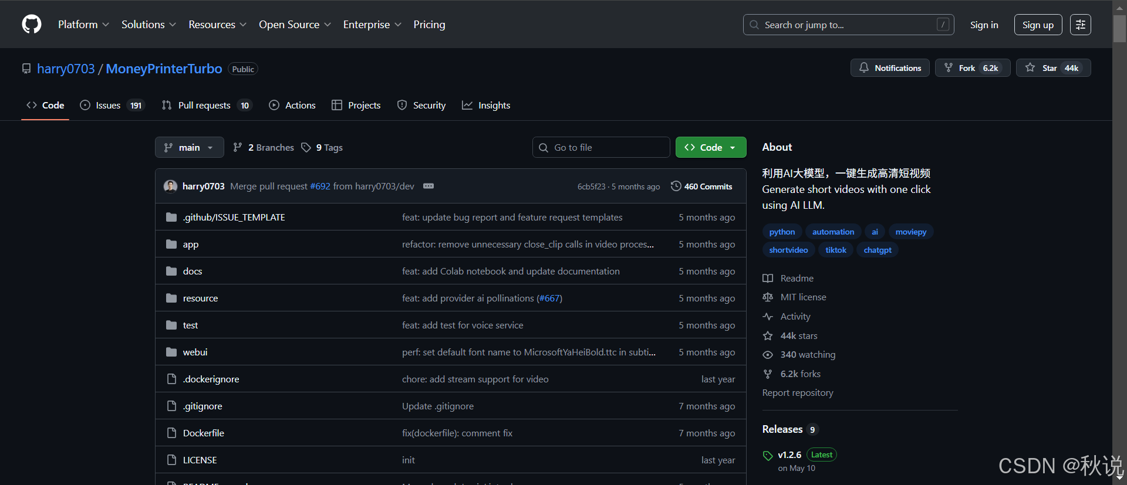Screen dimensions: 1127x485
Task: Click the Report repository link
Action: click(798, 392)
